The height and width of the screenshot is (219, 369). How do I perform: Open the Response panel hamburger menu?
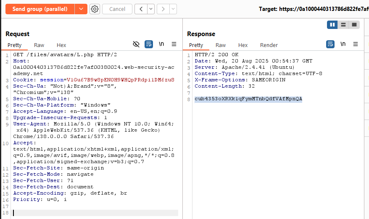(x=356, y=44)
